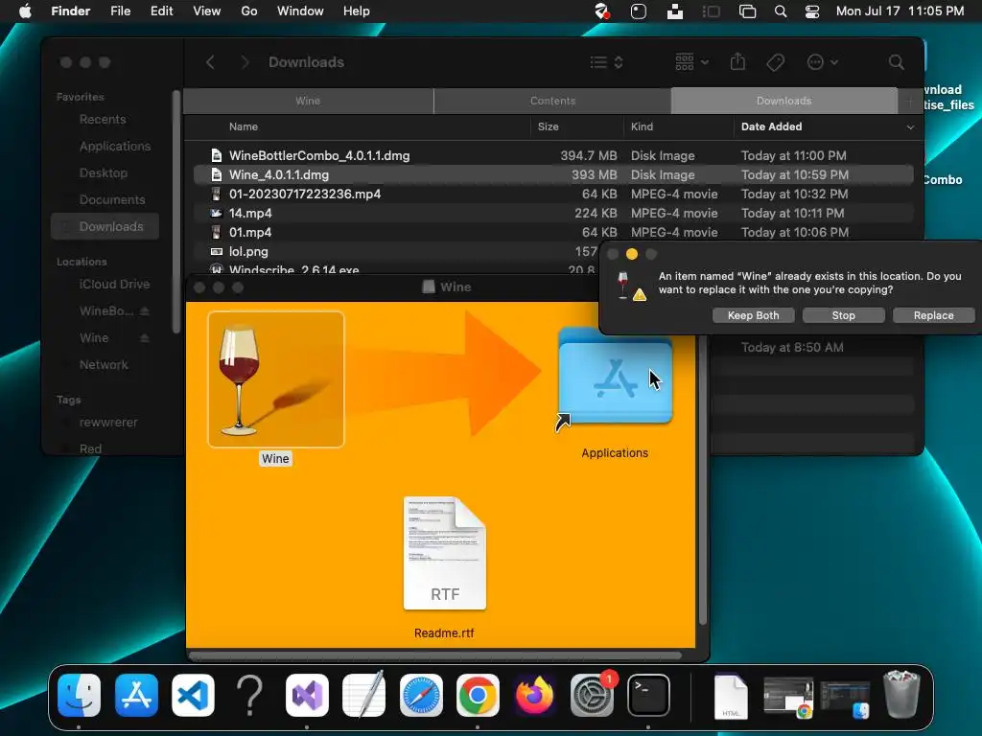Click the Finder sidebar scrollbar

coord(176,213)
